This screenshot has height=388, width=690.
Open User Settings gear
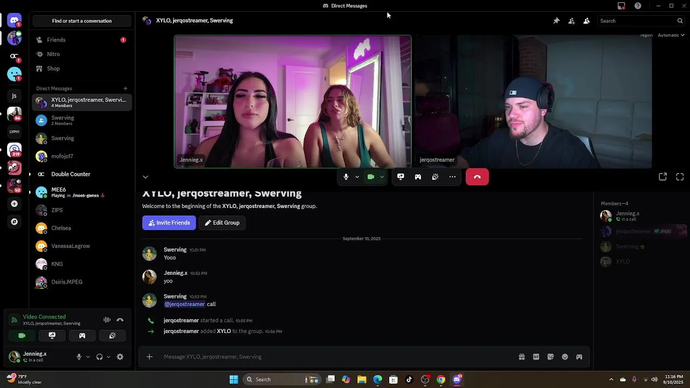click(x=120, y=357)
